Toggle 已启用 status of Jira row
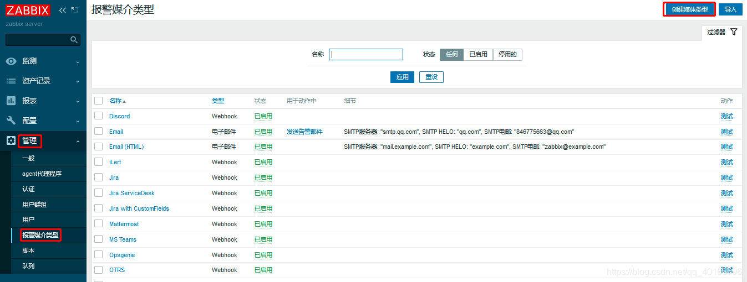This screenshot has width=747, height=282. (263, 177)
